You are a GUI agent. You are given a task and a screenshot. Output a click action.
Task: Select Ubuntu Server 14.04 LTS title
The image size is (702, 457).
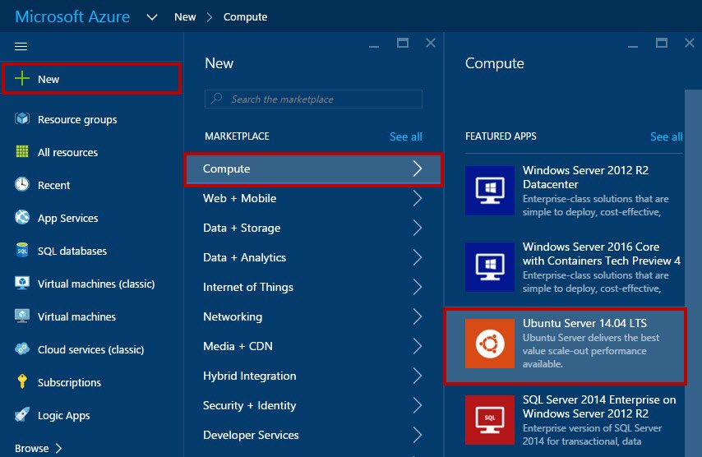584,323
